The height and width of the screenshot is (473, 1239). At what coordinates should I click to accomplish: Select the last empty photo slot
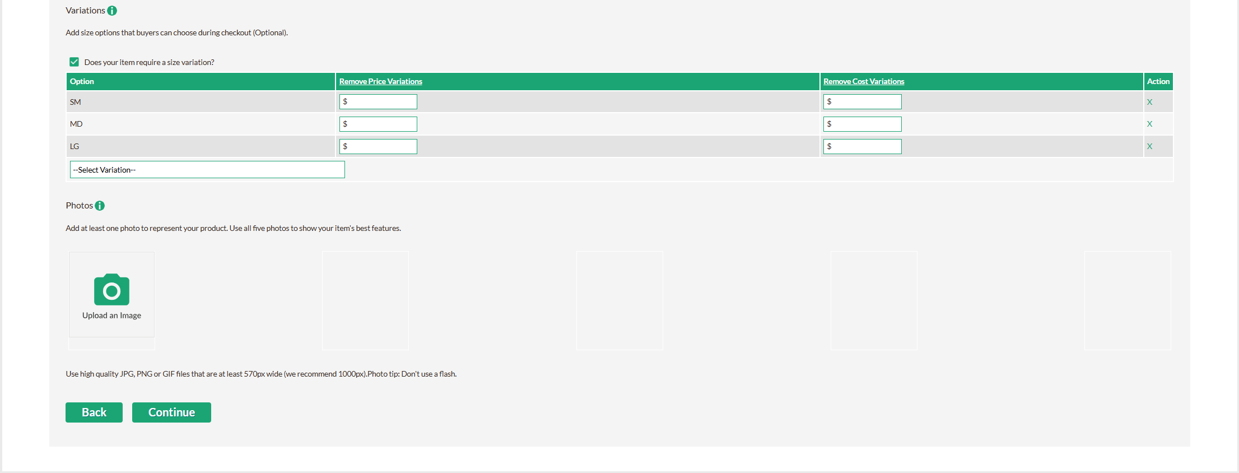click(x=1128, y=300)
